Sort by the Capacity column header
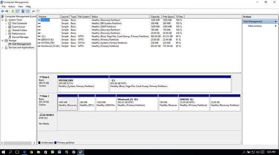The image size is (279, 155). tap(155, 16)
